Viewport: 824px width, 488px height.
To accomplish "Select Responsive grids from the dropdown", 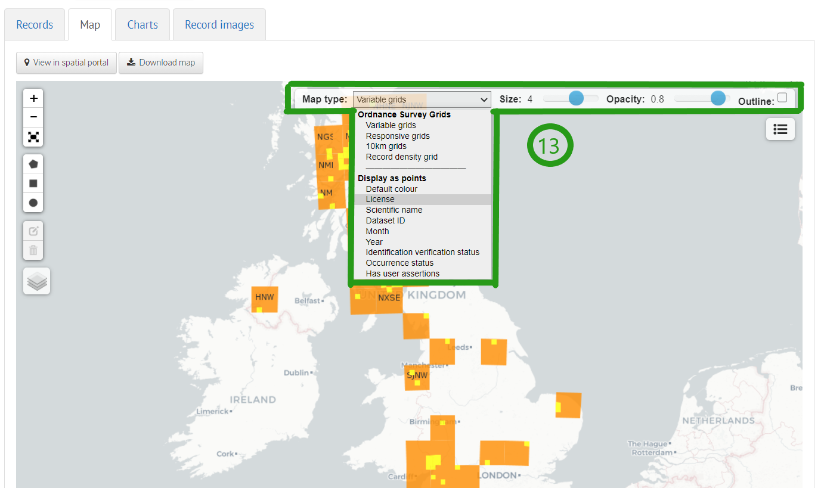I will (x=397, y=136).
